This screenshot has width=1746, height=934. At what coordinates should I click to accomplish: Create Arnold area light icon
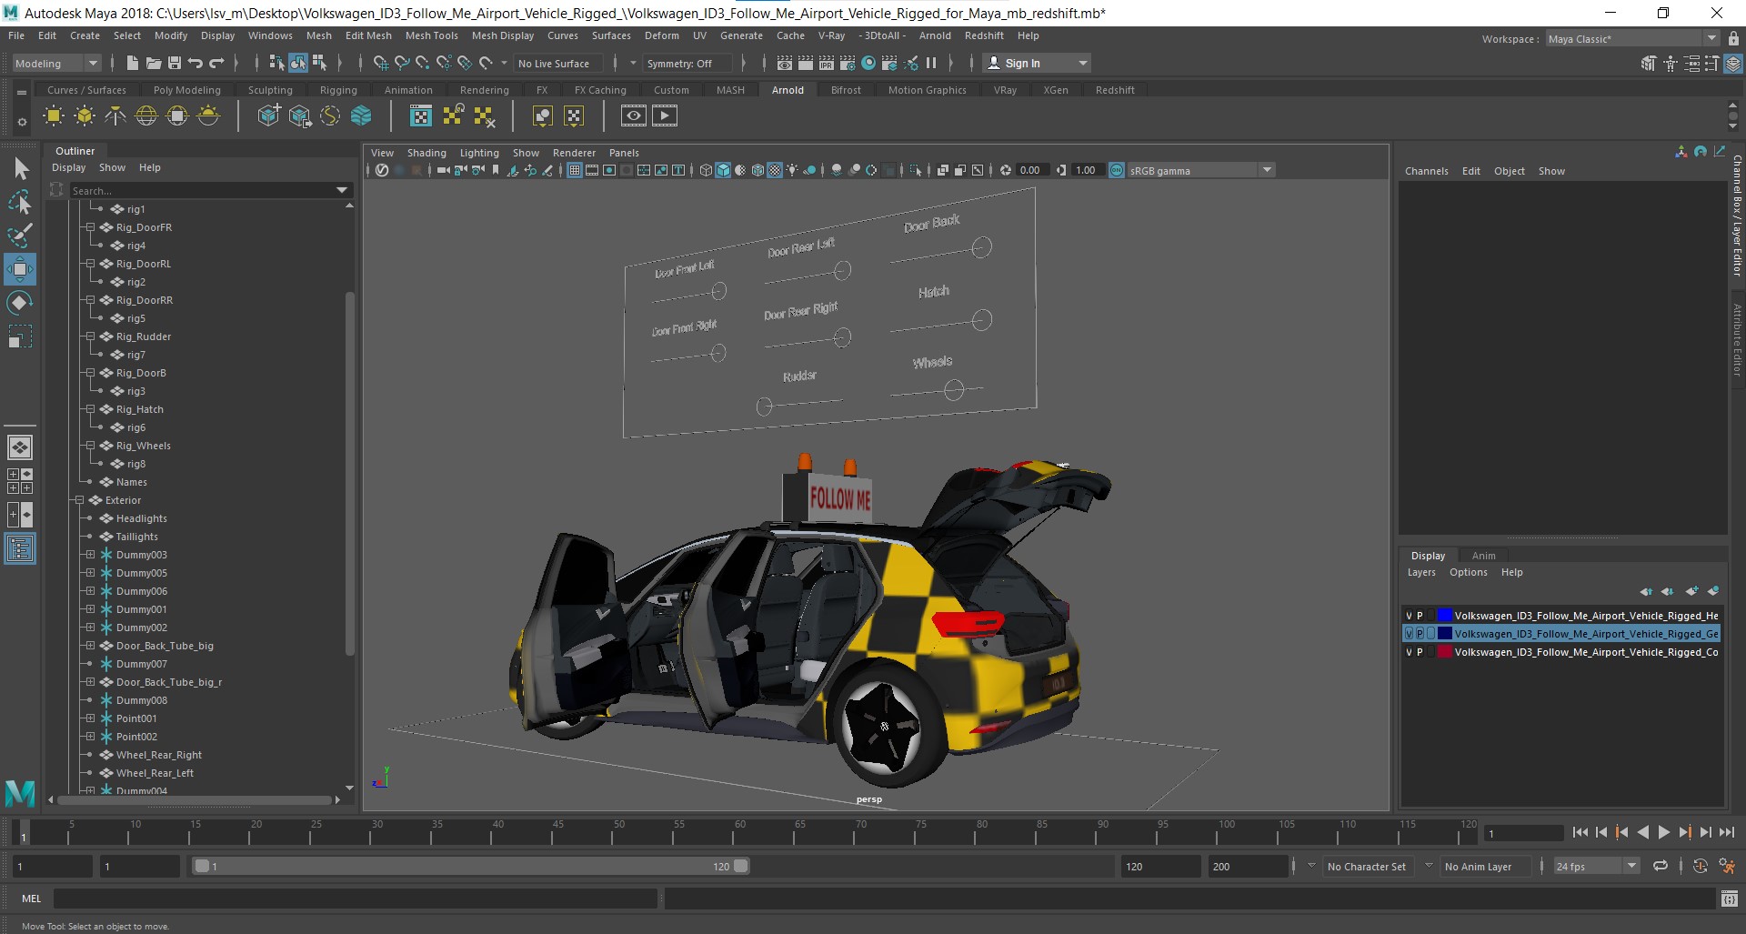pos(54,115)
